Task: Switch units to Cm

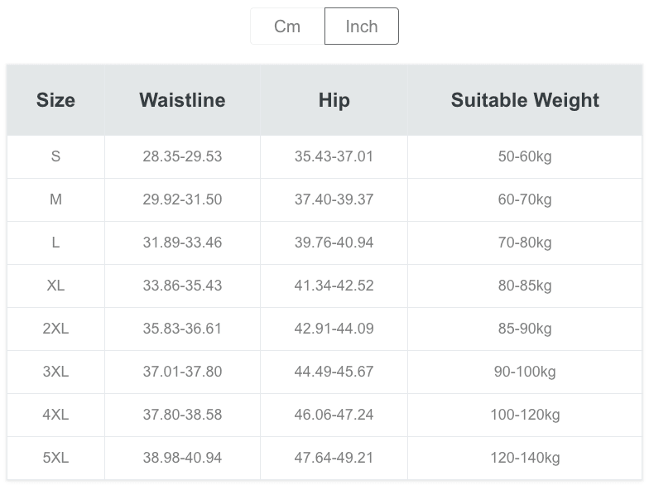Action: point(287,26)
